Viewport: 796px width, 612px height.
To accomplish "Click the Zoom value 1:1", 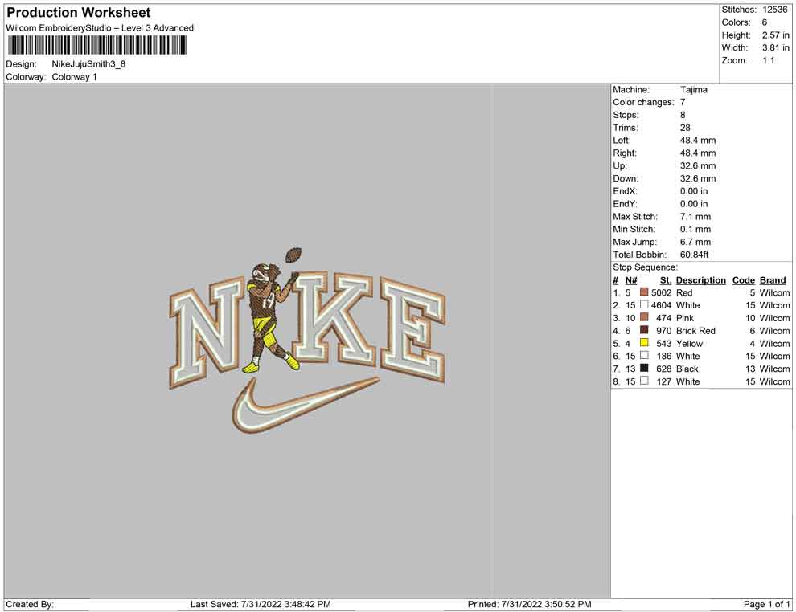I will pos(768,60).
